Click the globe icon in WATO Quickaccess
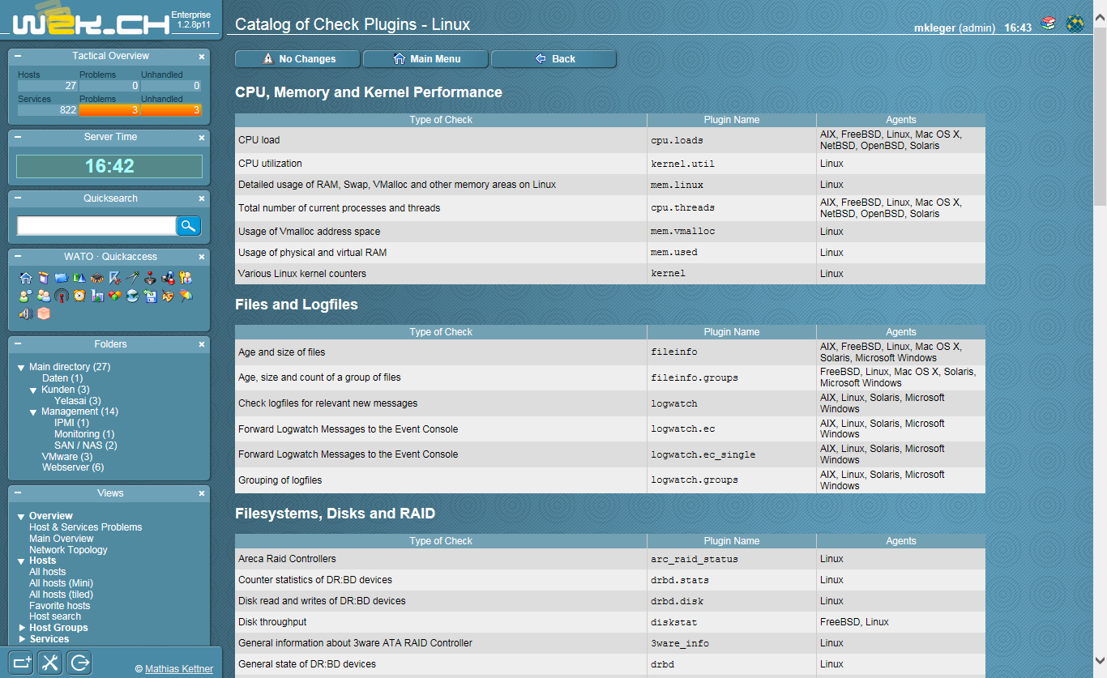Screen dimensions: 1107x678 click(x=133, y=296)
